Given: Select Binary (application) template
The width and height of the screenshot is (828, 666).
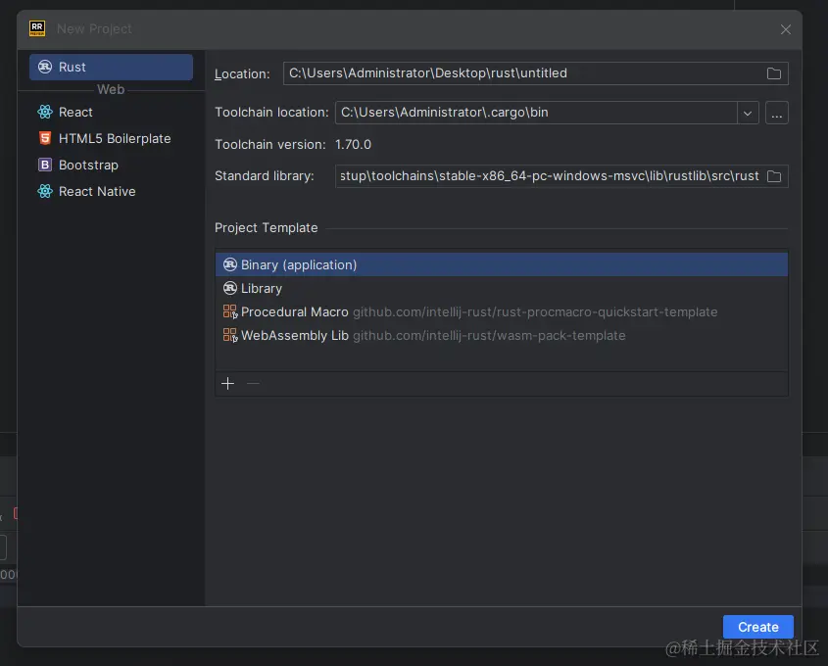Looking at the screenshot, I should pyautogui.click(x=502, y=264).
